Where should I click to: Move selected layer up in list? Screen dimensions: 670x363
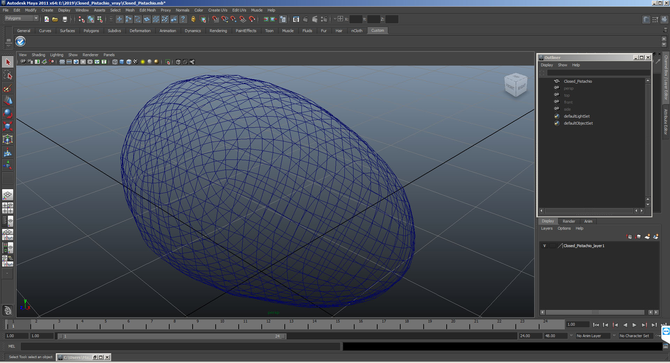click(x=630, y=237)
